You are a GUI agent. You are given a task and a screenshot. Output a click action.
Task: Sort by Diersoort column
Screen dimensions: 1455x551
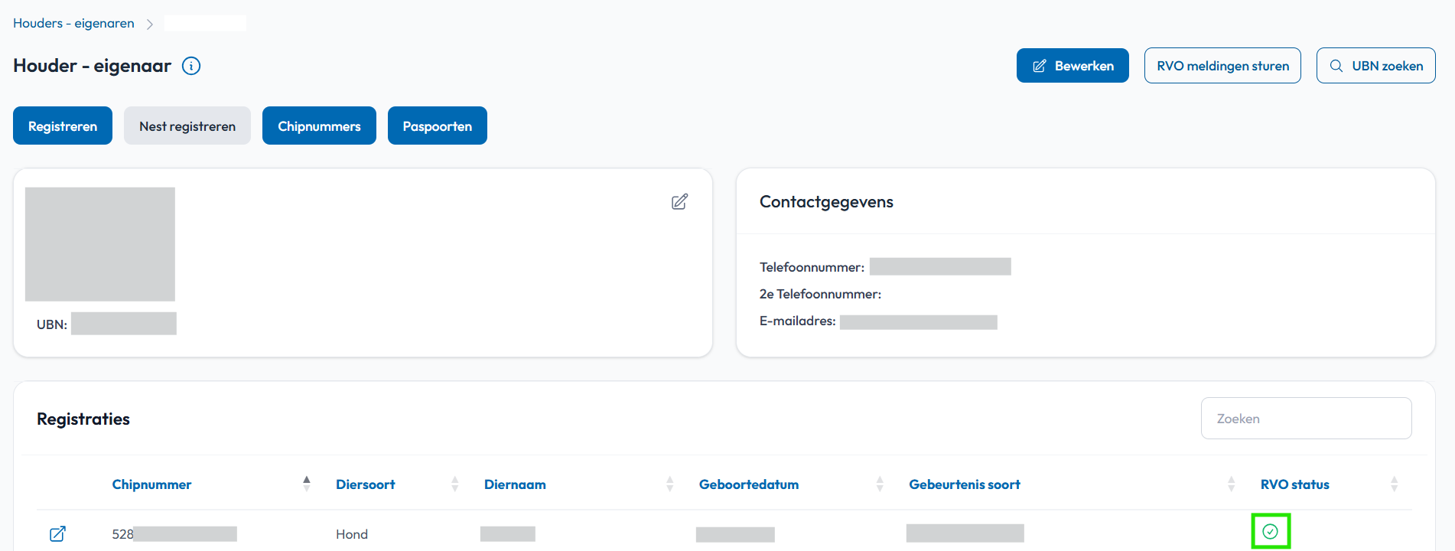coord(365,484)
